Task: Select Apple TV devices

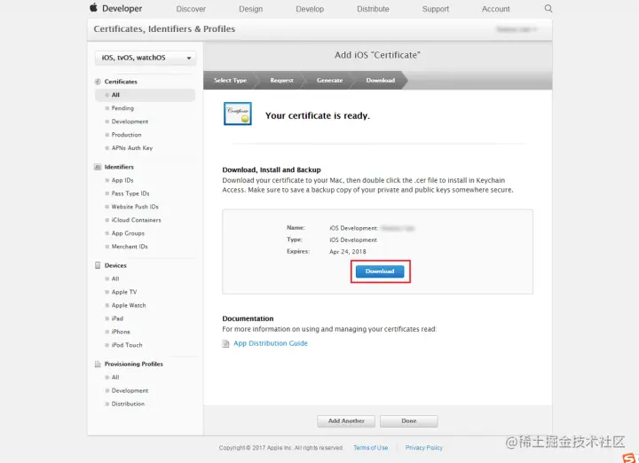Action: [x=124, y=293]
